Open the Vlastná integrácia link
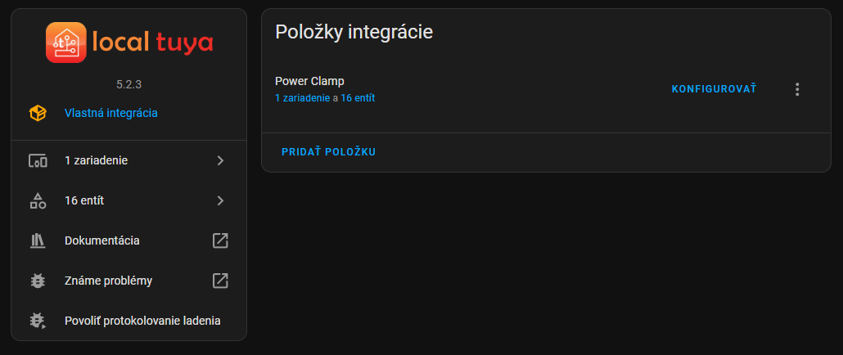Screen dimensions: 843x355 click(111, 113)
